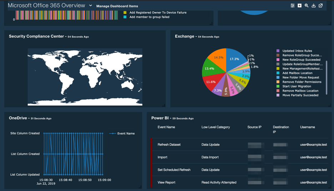Select Remove Mailbox Location legend entry
334x191 pixels.
[300, 91]
